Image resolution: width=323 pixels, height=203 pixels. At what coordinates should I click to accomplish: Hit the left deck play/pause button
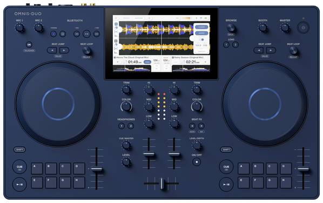[x=19, y=185]
